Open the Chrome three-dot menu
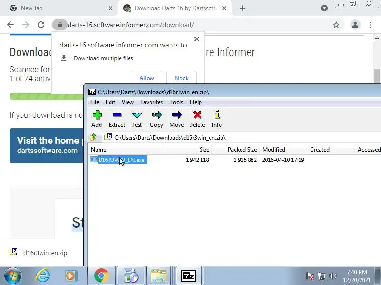Viewport: 381px width, 285px height. (371, 25)
